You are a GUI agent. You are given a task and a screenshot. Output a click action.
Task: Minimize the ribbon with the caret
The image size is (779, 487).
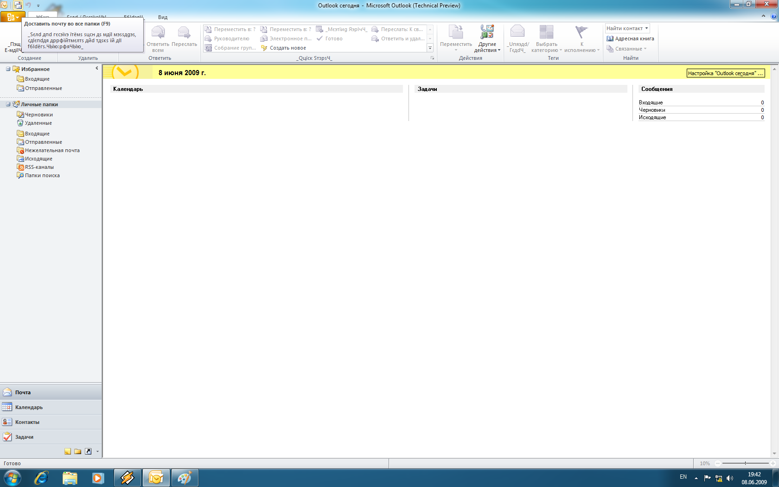point(763,16)
